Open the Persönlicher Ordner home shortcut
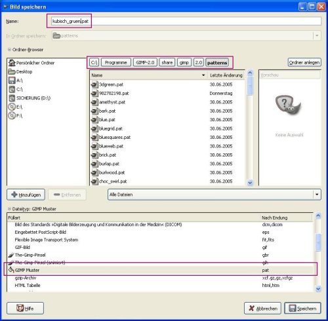This screenshot has height=321, width=328. [x=31, y=63]
